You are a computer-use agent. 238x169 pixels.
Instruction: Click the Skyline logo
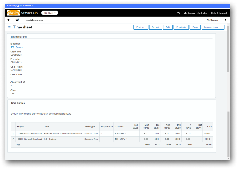point(13,13)
